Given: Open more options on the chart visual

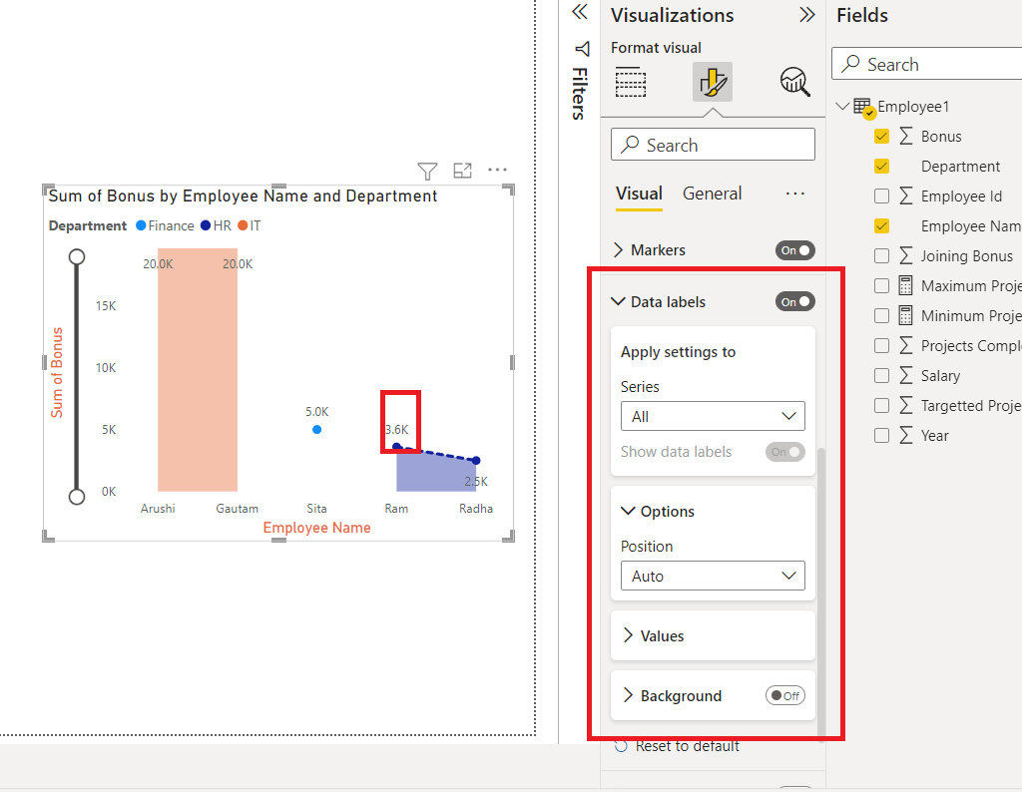Looking at the screenshot, I should tap(497, 171).
